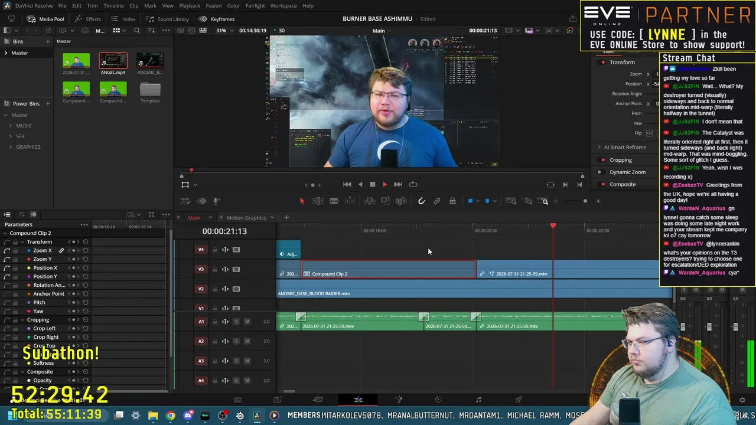Open the Workspace menu
This screenshot has width=756, height=425.
(283, 5)
